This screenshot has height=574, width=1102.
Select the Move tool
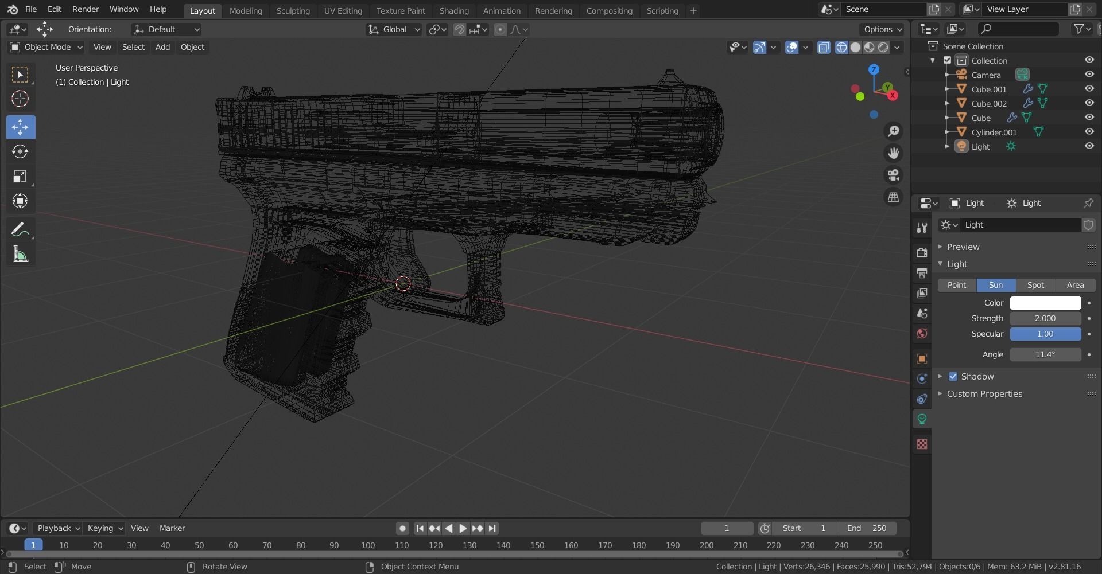(20, 127)
